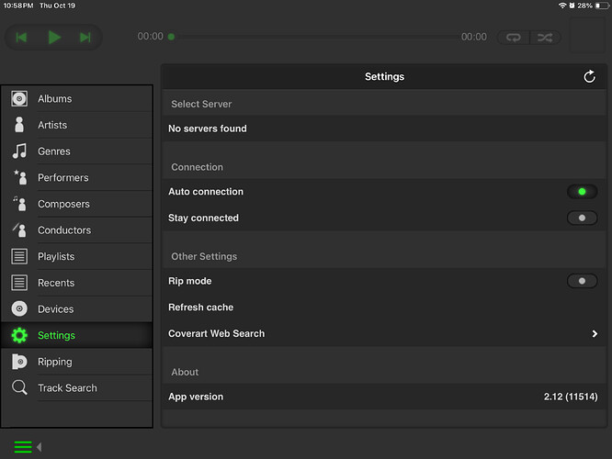Toggle shuffle mode icon

[545, 38]
